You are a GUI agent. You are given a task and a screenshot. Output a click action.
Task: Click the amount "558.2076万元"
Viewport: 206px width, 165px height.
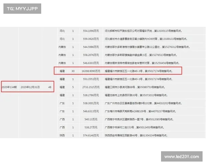point(91,55)
